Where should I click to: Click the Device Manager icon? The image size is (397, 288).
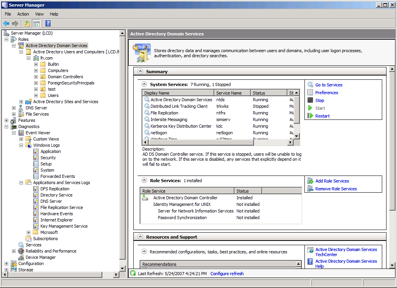[x=21, y=257]
